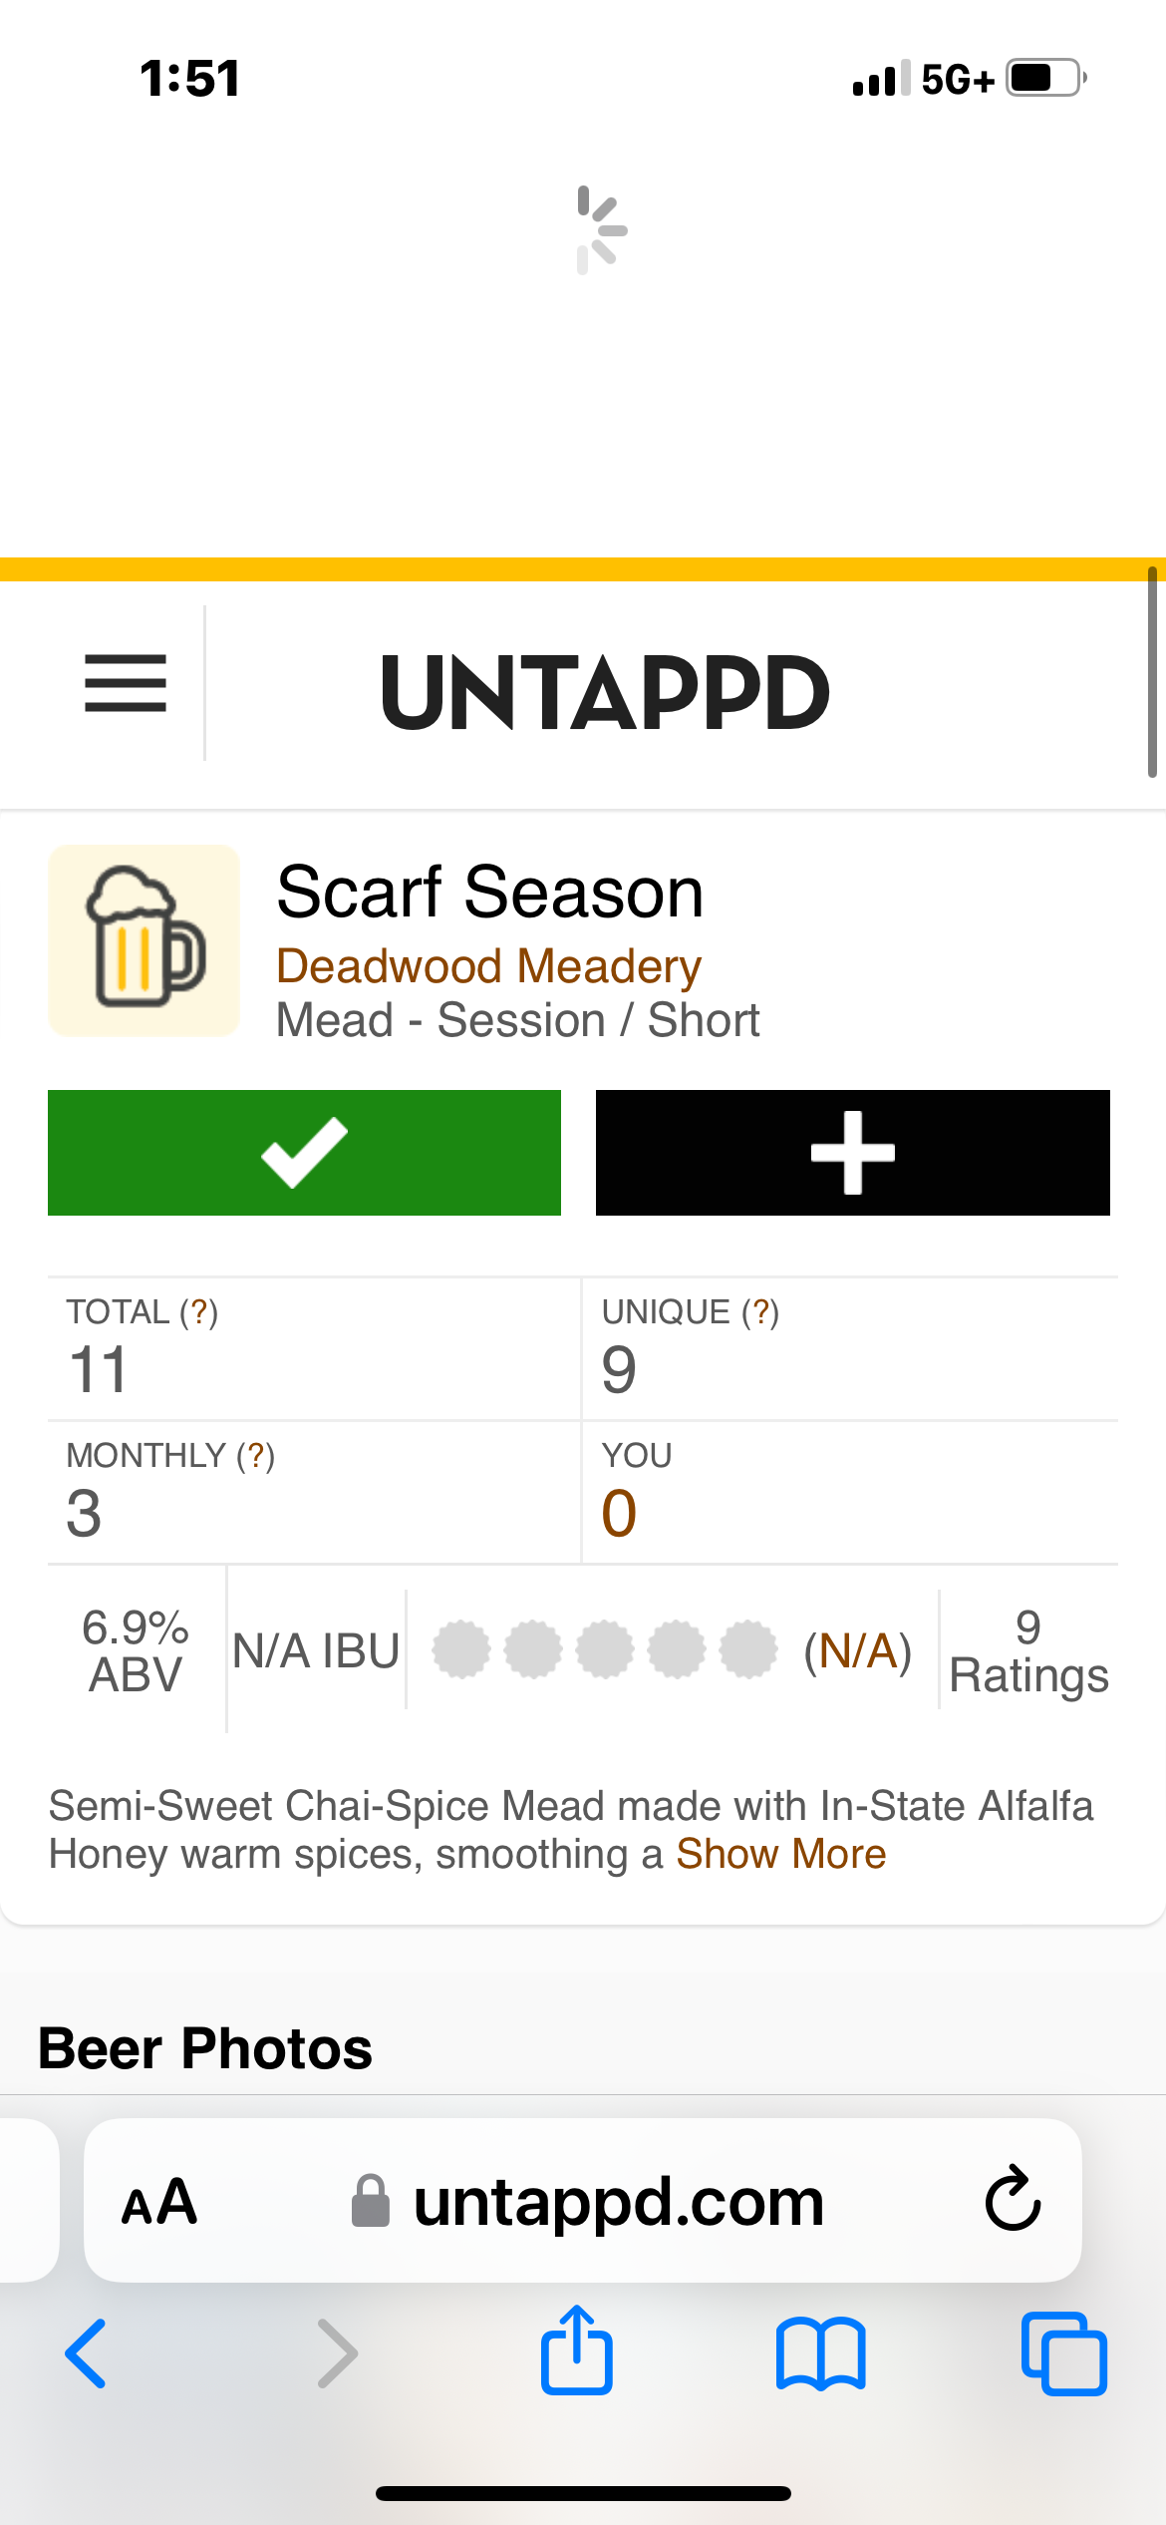Open the Safari share sheet icon

coord(577,2350)
